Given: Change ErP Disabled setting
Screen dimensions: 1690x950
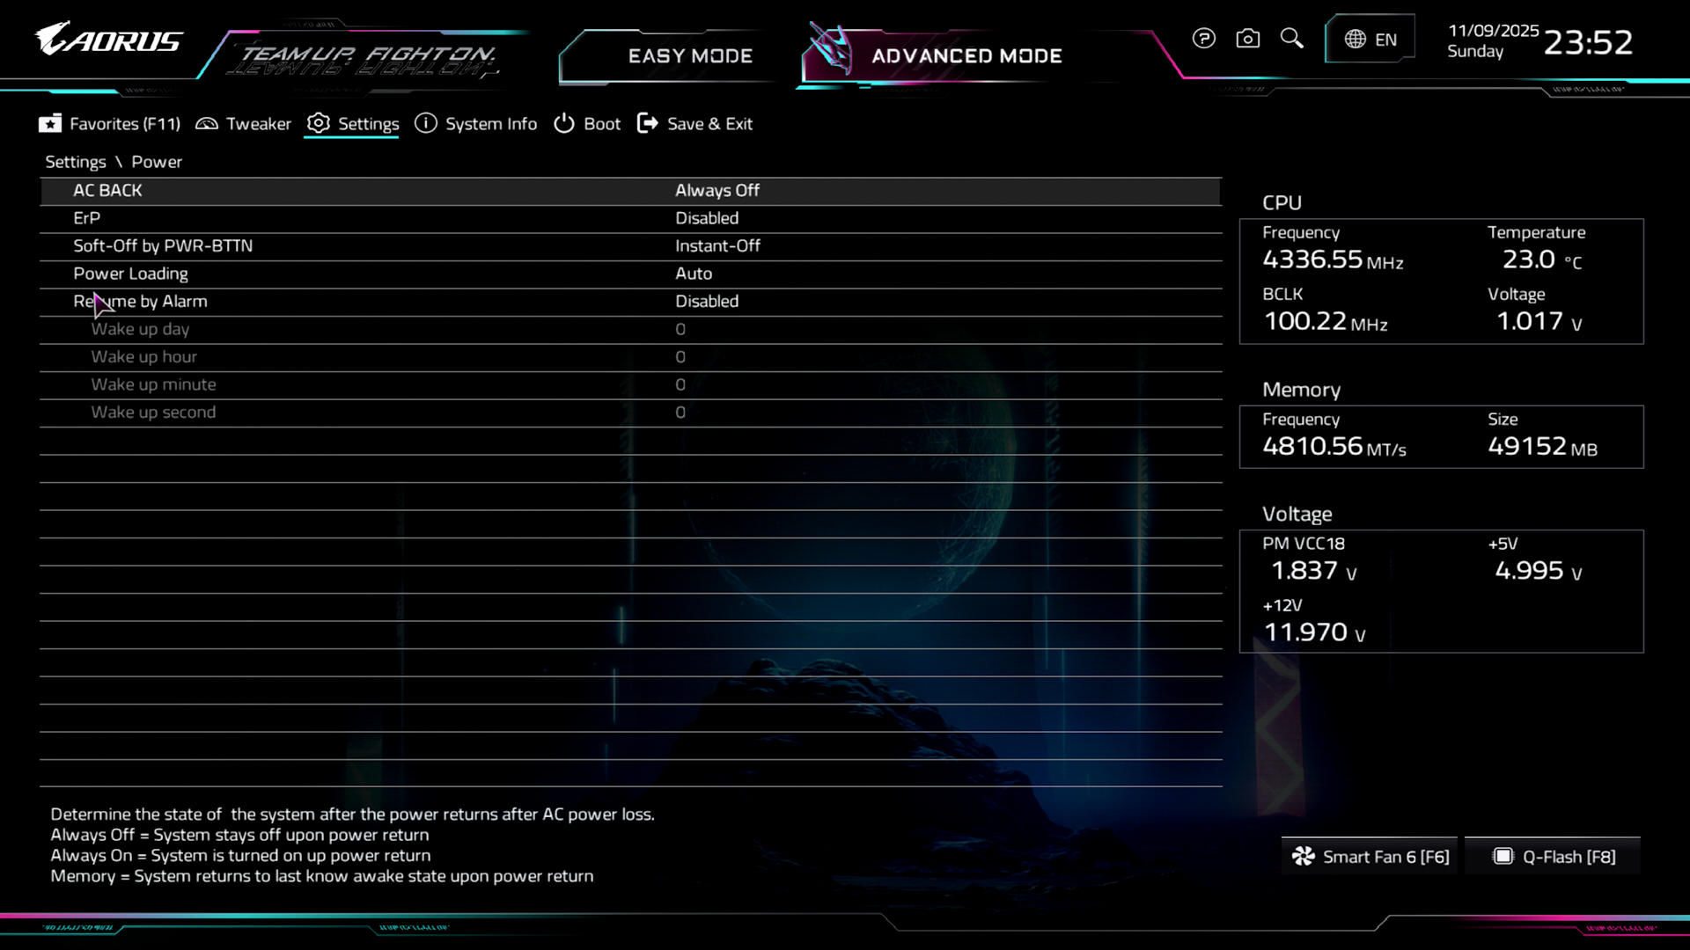Looking at the screenshot, I should 706,218.
